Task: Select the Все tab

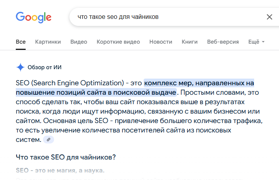Action: 21,42
